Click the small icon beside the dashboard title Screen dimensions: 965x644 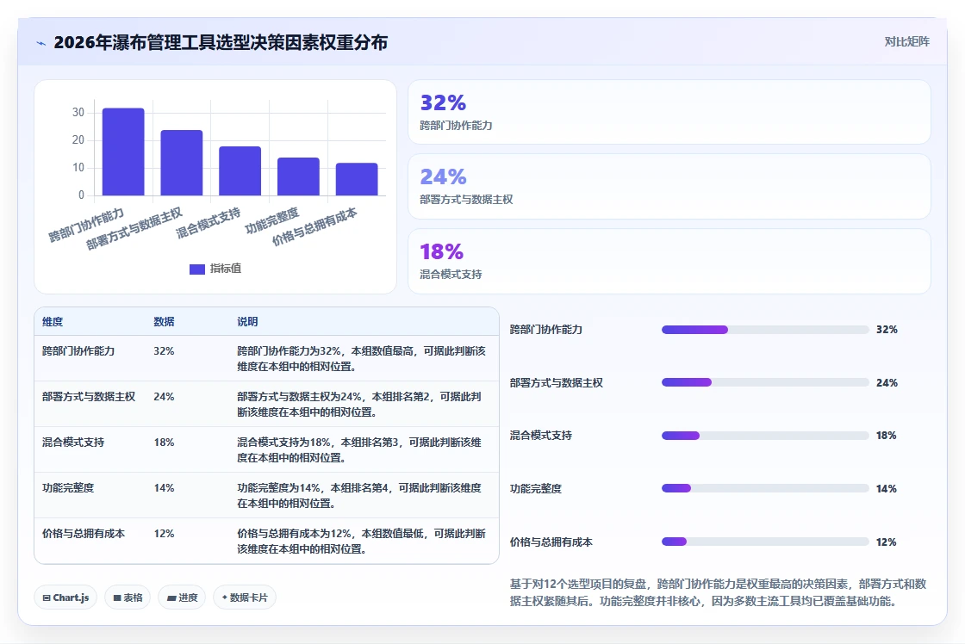41,43
